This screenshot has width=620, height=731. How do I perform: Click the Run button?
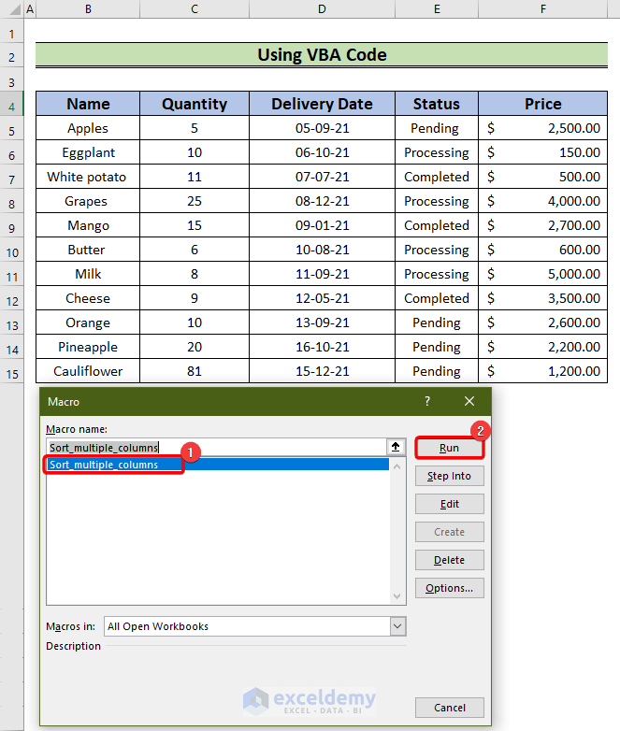coord(449,448)
